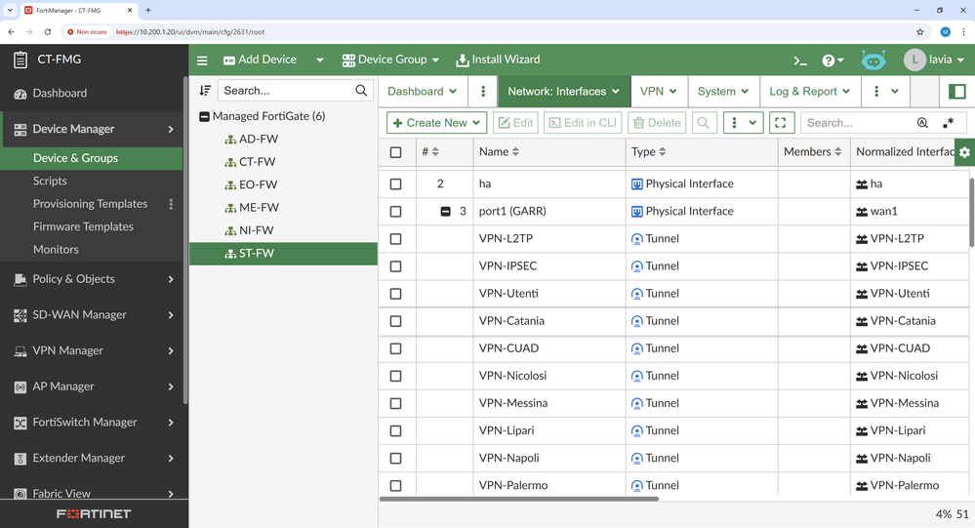Select the checkbox for port1 (GARR)
975x528 pixels.
395,212
